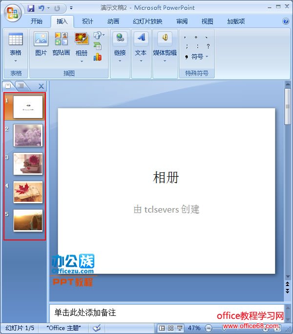Click the Office button logo

(x=13, y=13)
